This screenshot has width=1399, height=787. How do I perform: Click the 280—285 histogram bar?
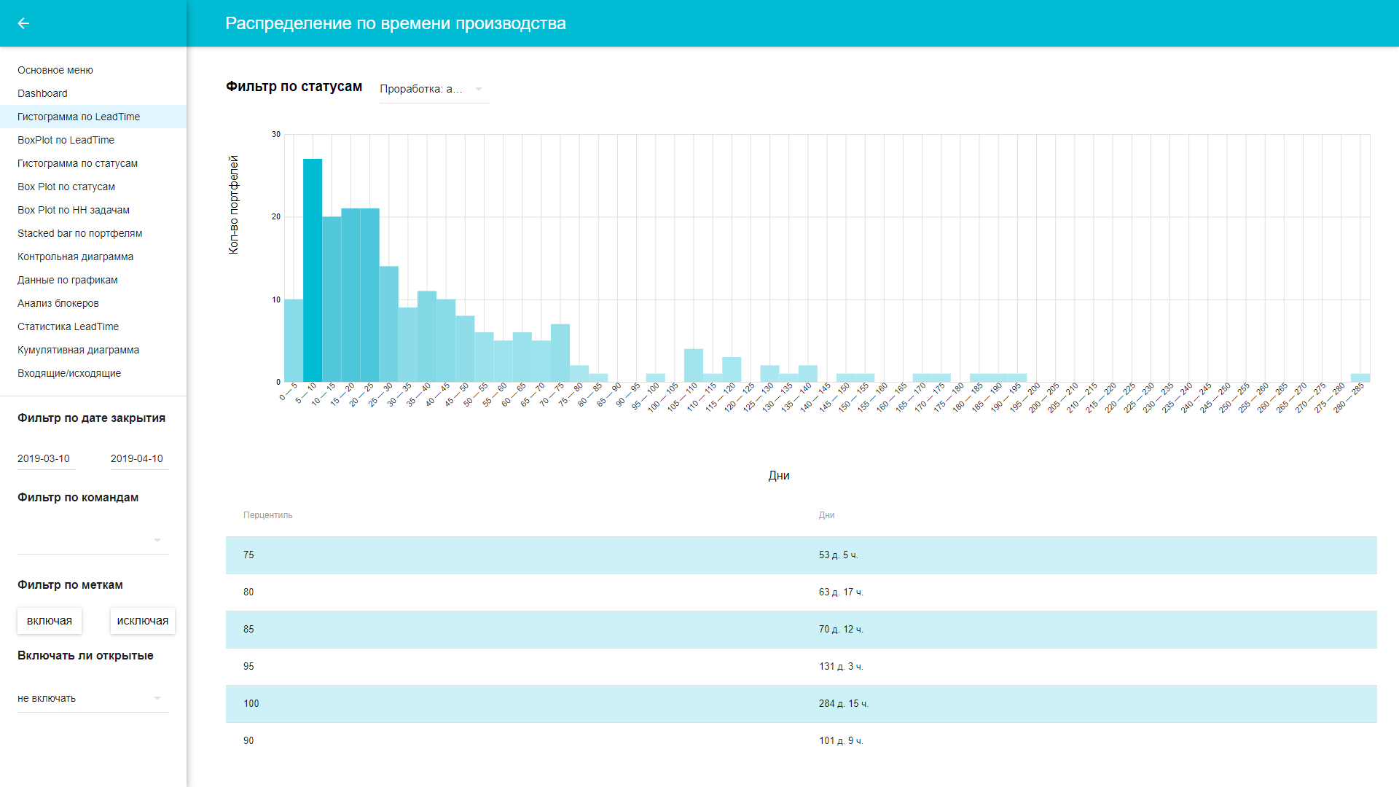(1360, 377)
